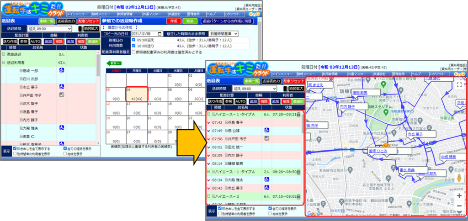
Task: Click wheelchair icon on 大殿 雅夫 row, back window
Action: tap(62, 128)
